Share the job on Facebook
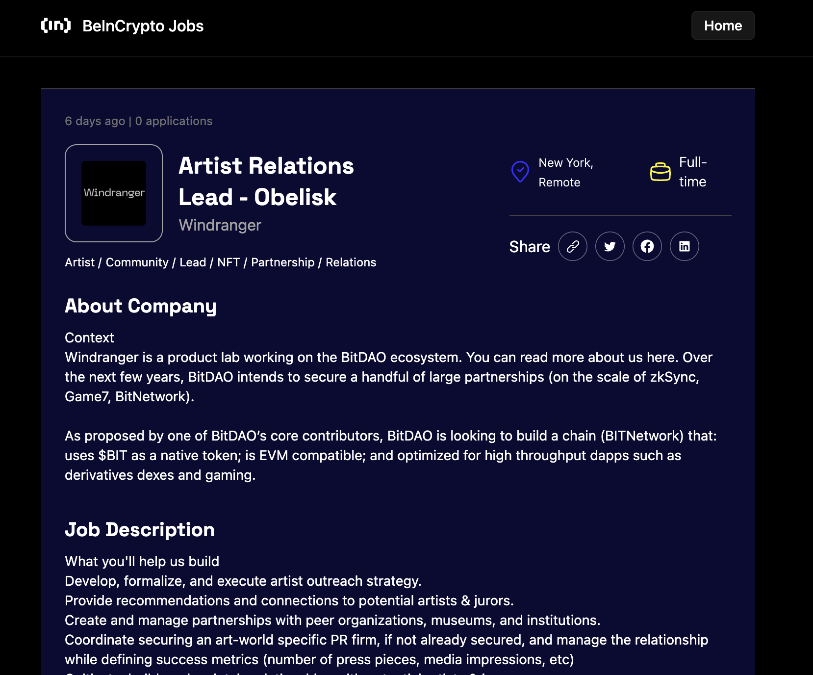This screenshot has width=813, height=675. coord(647,246)
